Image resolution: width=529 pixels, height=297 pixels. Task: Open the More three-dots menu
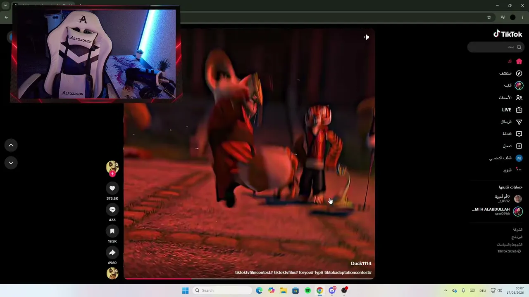(x=519, y=170)
